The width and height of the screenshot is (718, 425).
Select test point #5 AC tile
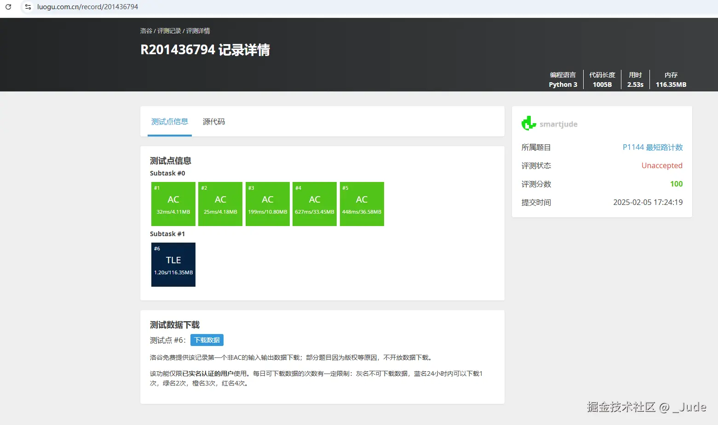click(x=362, y=204)
